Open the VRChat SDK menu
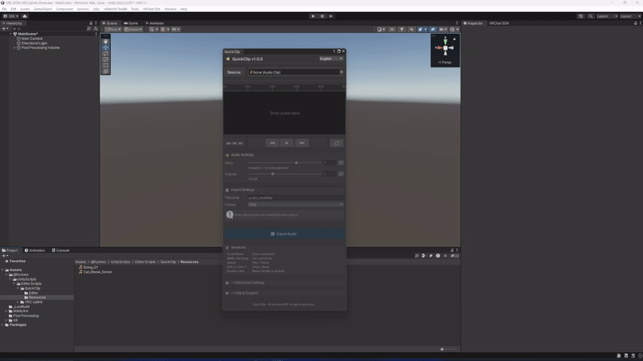The width and height of the screenshot is (643, 361). point(152,9)
